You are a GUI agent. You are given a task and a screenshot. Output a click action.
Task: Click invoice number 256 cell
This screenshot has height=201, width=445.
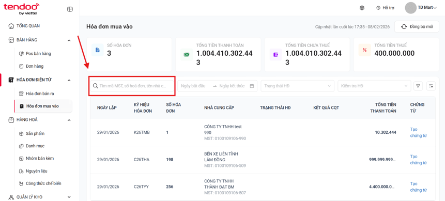click(170, 187)
